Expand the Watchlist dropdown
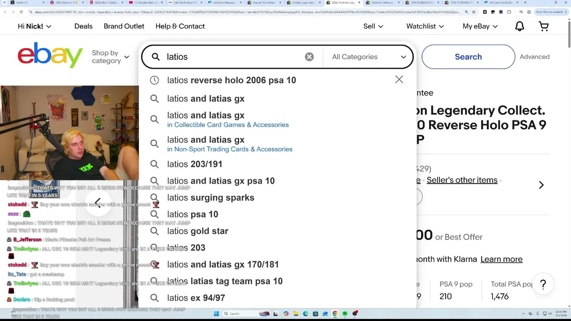 click(x=425, y=26)
